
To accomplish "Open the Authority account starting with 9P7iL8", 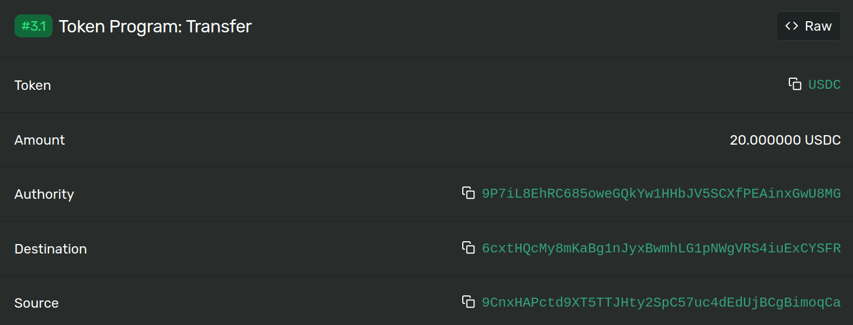I will tap(661, 193).
